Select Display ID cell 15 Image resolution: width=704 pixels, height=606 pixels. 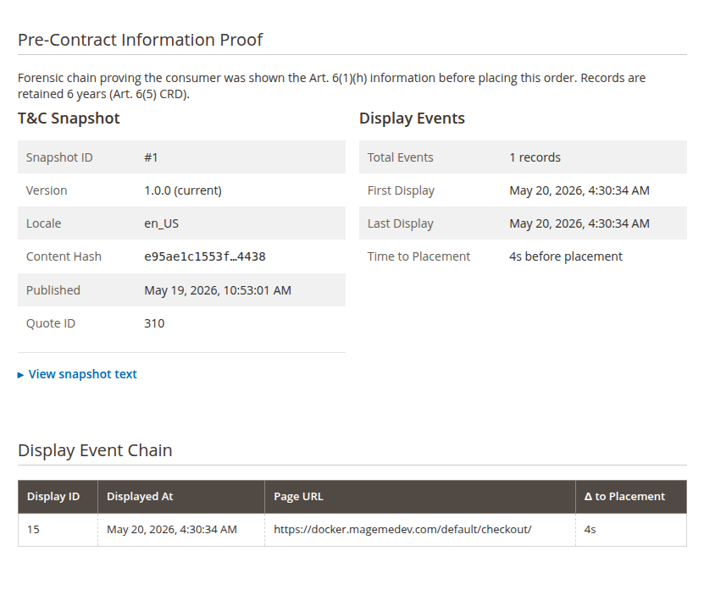[58, 530]
